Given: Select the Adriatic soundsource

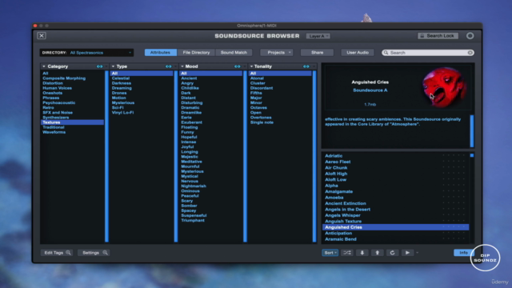Looking at the screenshot, I should [x=334, y=156].
